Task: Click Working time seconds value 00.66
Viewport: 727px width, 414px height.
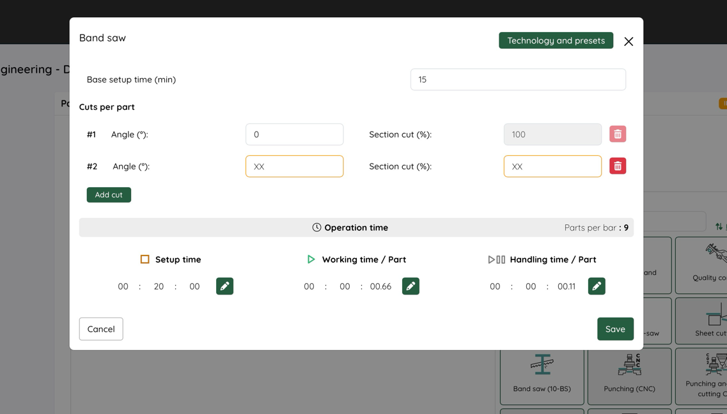Action: (380, 287)
